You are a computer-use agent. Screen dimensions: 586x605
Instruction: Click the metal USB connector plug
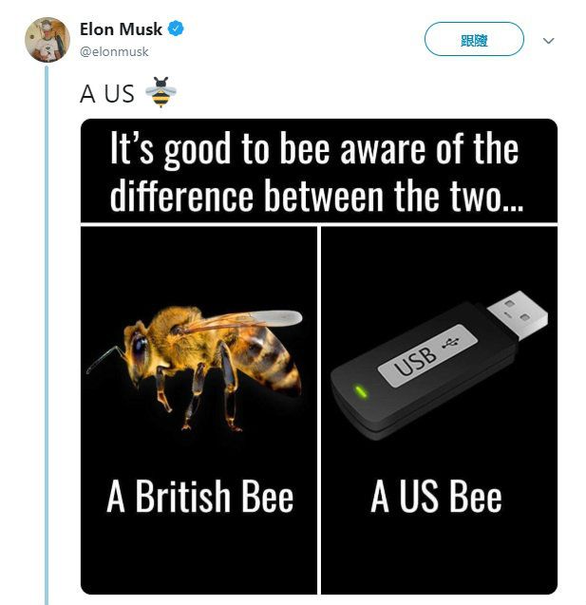(518, 315)
